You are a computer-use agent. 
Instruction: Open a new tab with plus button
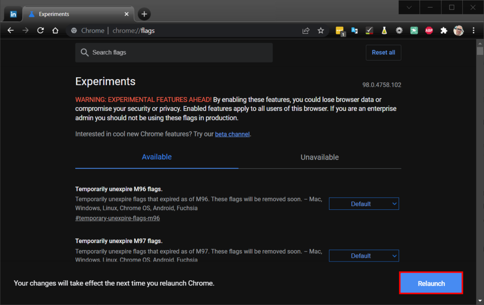144,14
